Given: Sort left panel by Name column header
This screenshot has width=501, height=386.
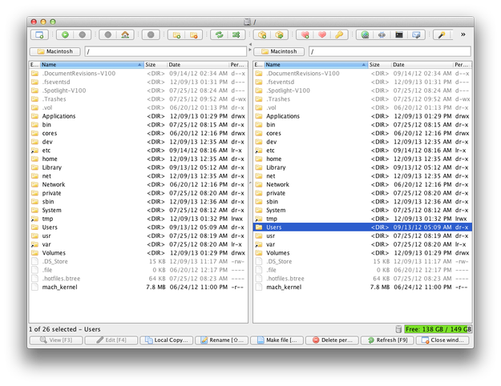Looking at the screenshot, I should (91, 65).
